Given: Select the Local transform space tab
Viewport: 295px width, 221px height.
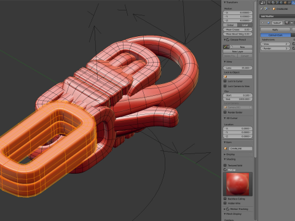Looking at the screenshot, I should coord(245,25).
